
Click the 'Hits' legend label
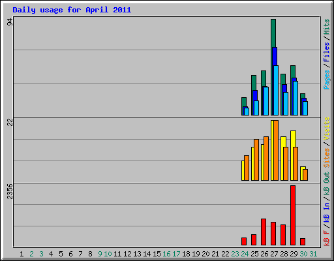(x=326, y=27)
